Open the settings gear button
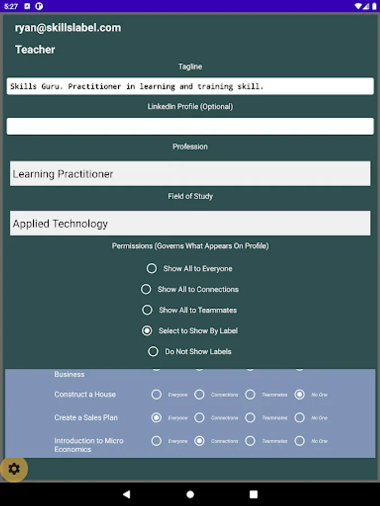This screenshot has width=380, height=506. 14,469
